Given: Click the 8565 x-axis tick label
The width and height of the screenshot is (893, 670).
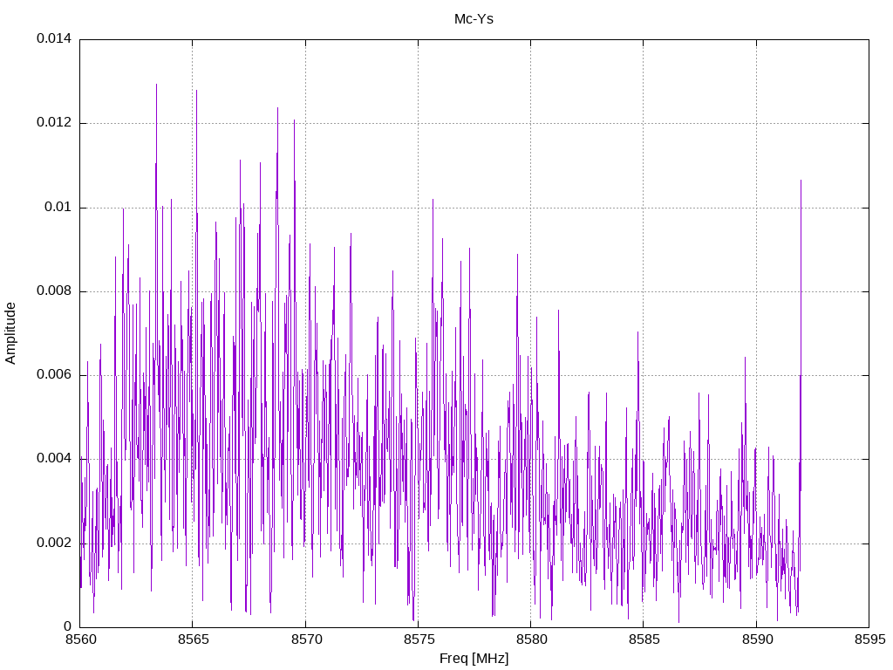Looking at the screenshot, I should click(x=193, y=639).
